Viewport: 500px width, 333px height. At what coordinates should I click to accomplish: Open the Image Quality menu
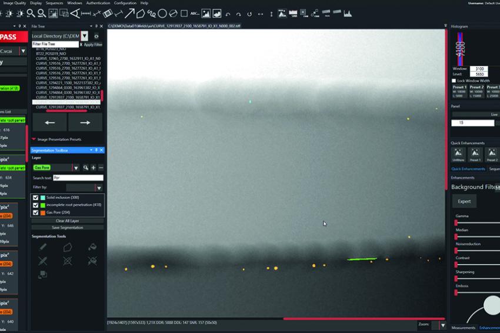click(x=14, y=3)
